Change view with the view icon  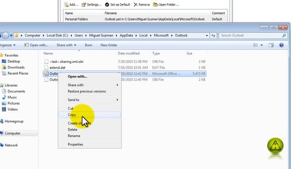[x=255, y=45]
